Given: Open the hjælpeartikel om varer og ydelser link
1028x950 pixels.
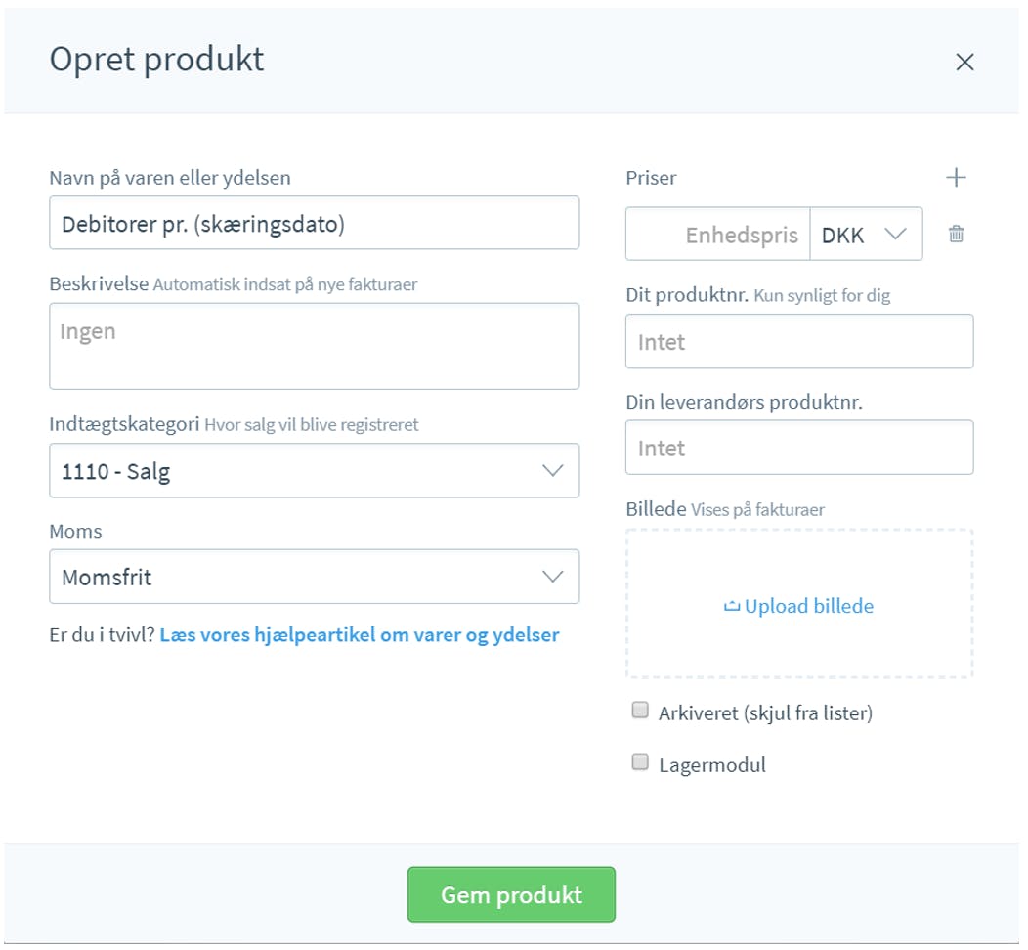Looking at the screenshot, I should point(360,635).
